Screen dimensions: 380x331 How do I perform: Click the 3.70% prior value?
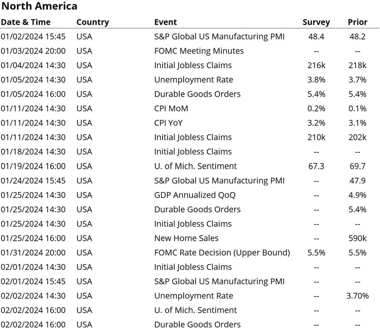(358, 296)
